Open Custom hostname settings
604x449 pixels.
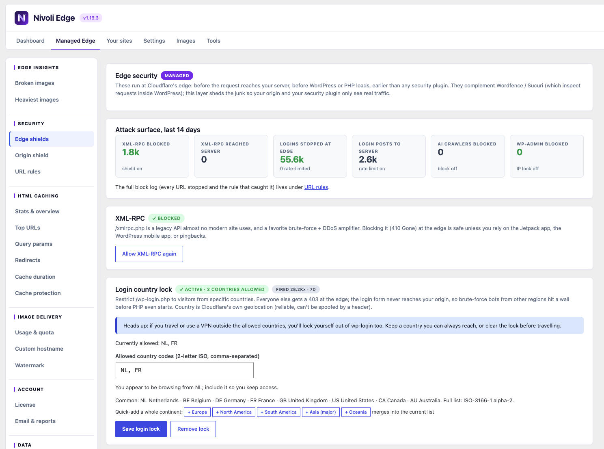point(52,349)
